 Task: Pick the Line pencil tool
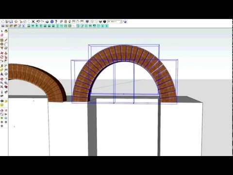point(6,40)
